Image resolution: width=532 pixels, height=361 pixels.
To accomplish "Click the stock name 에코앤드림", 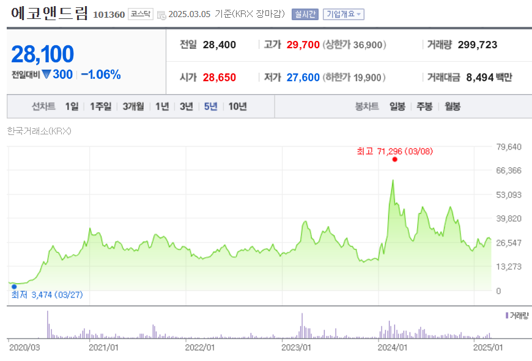I will (x=50, y=13).
